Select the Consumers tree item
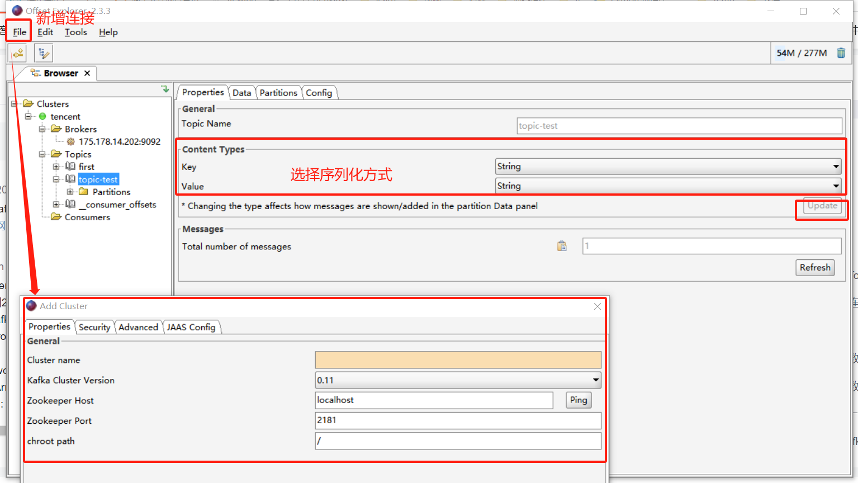This screenshot has width=858, height=483. tap(87, 217)
